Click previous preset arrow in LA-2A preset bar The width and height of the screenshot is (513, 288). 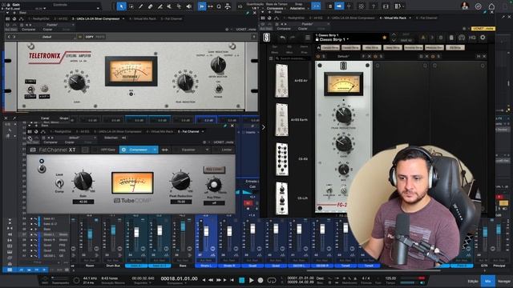tap(9, 37)
